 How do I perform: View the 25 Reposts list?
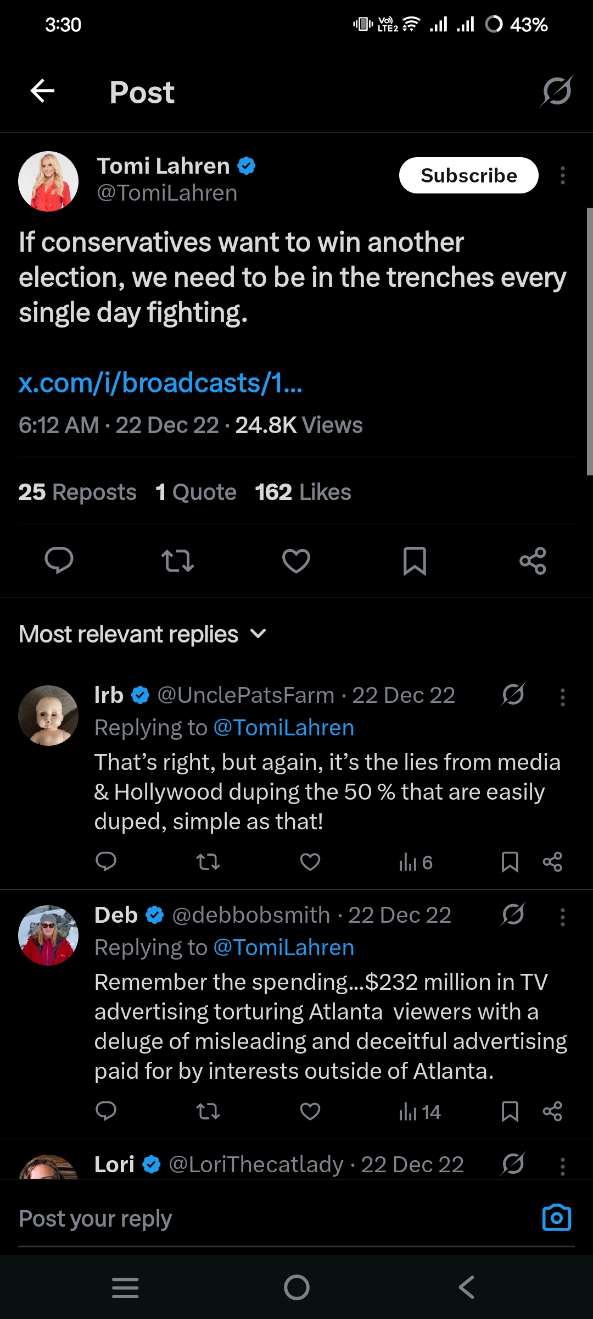tap(77, 492)
